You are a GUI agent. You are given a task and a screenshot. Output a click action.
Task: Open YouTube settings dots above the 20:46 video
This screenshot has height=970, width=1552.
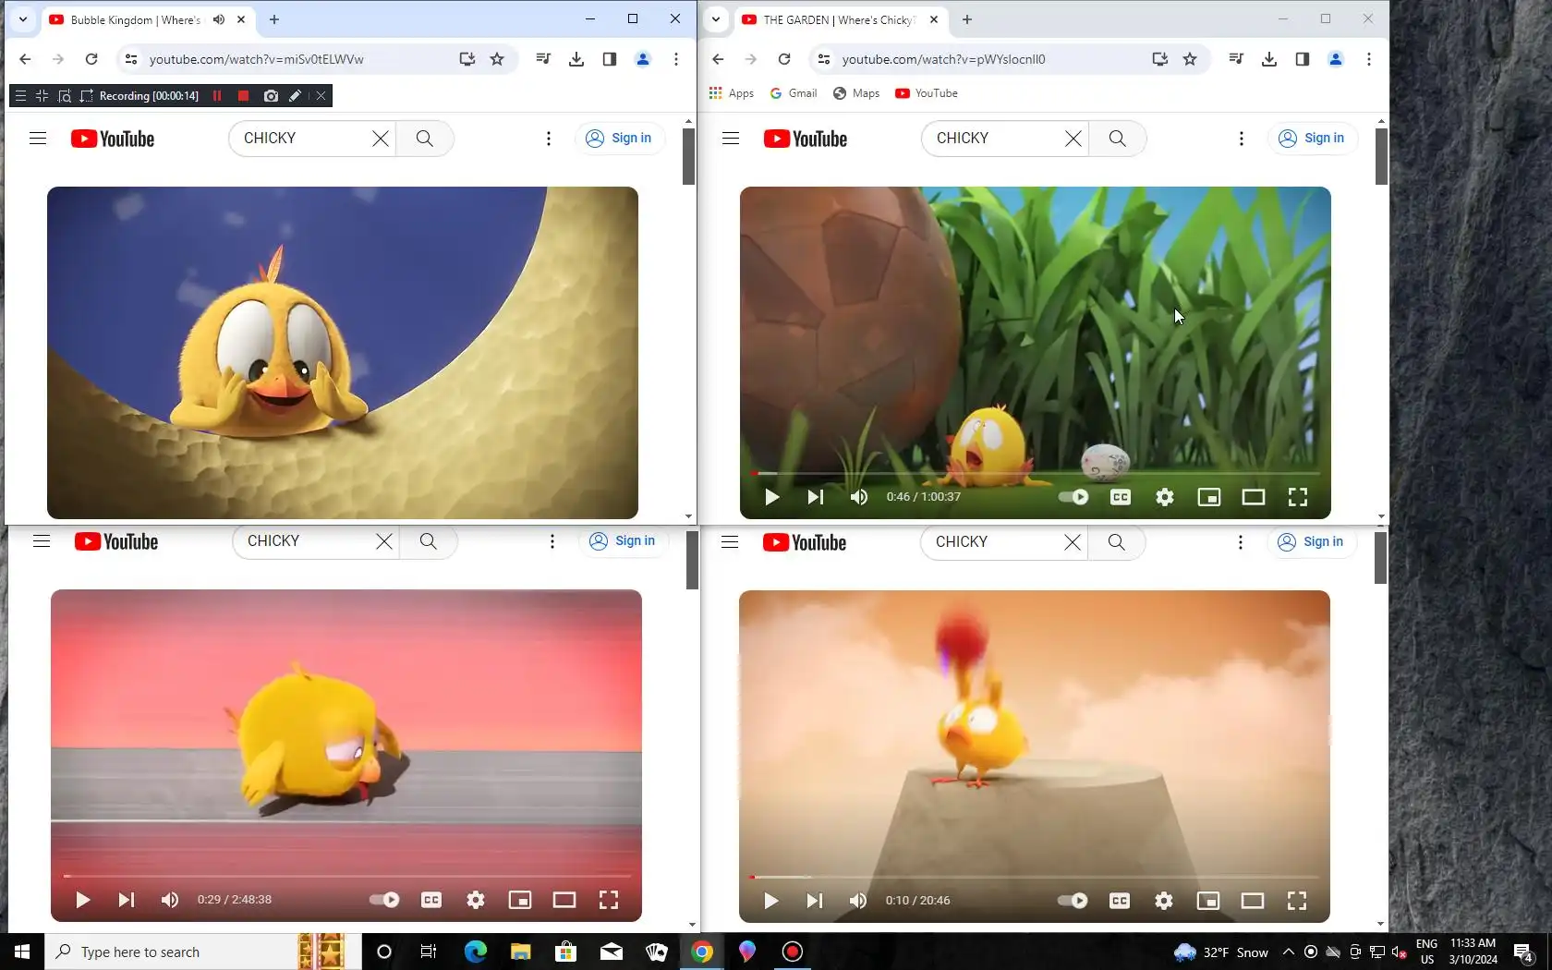1241,542
